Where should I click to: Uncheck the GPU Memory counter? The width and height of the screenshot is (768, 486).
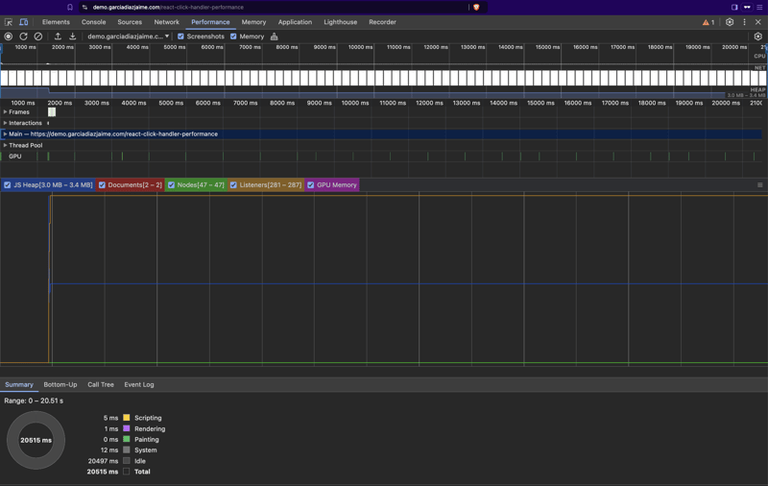310,184
